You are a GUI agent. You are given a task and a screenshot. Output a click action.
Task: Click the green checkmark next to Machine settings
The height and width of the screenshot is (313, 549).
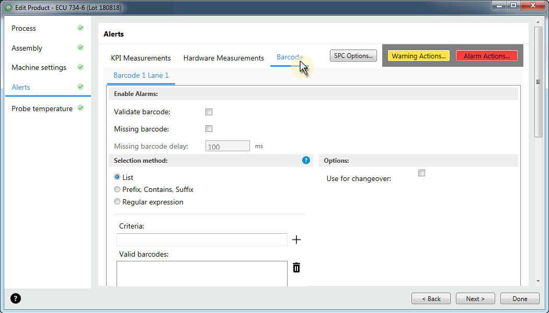tap(81, 67)
